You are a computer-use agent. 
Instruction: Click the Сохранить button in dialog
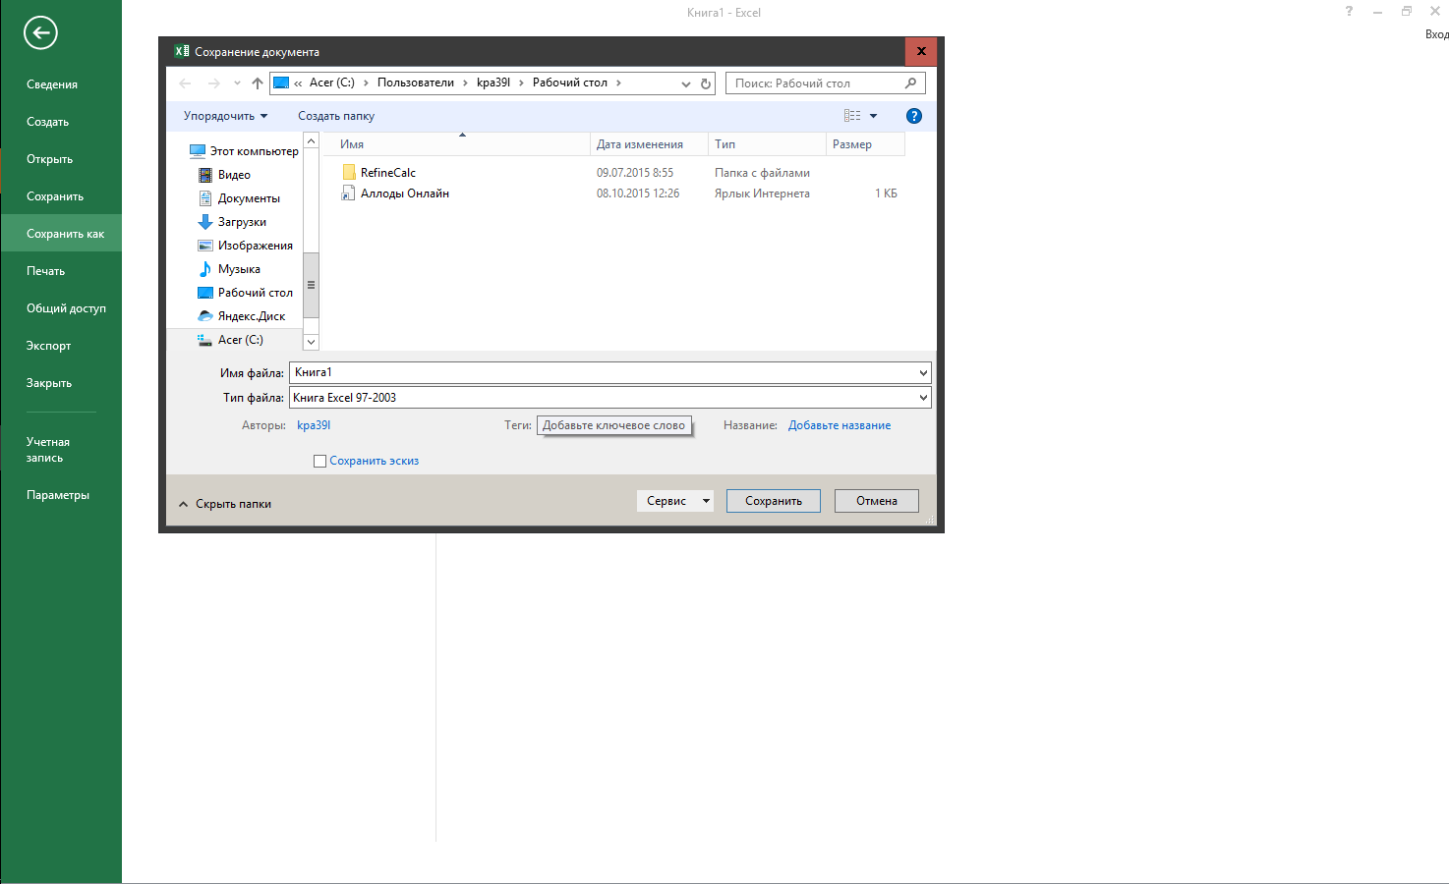(774, 501)
